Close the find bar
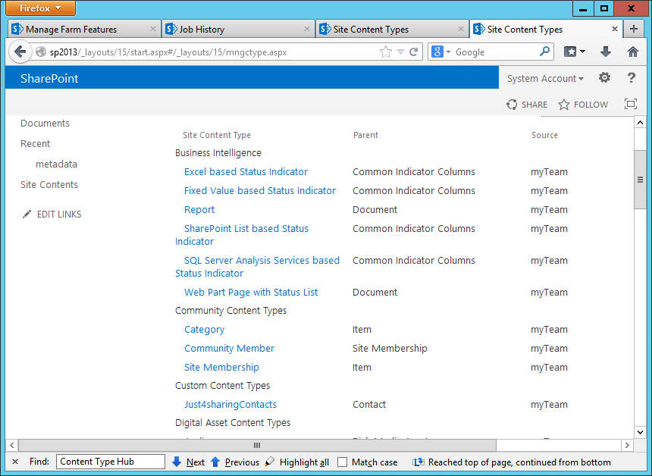Screen dimensions: 652x476 coord(15,462)
